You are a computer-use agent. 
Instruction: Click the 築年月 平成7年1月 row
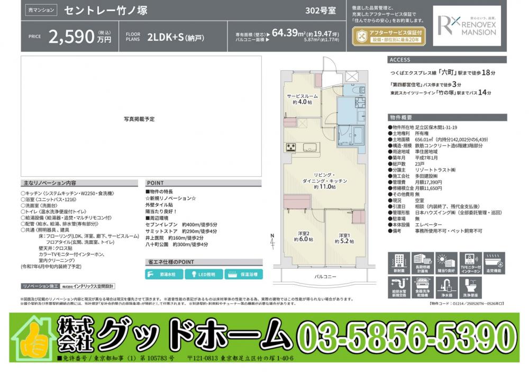tap(413, 158)
